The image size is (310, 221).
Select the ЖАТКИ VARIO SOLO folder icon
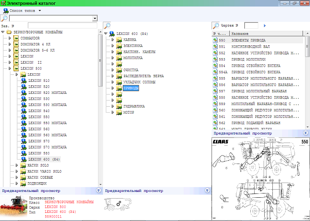[23, 171]
